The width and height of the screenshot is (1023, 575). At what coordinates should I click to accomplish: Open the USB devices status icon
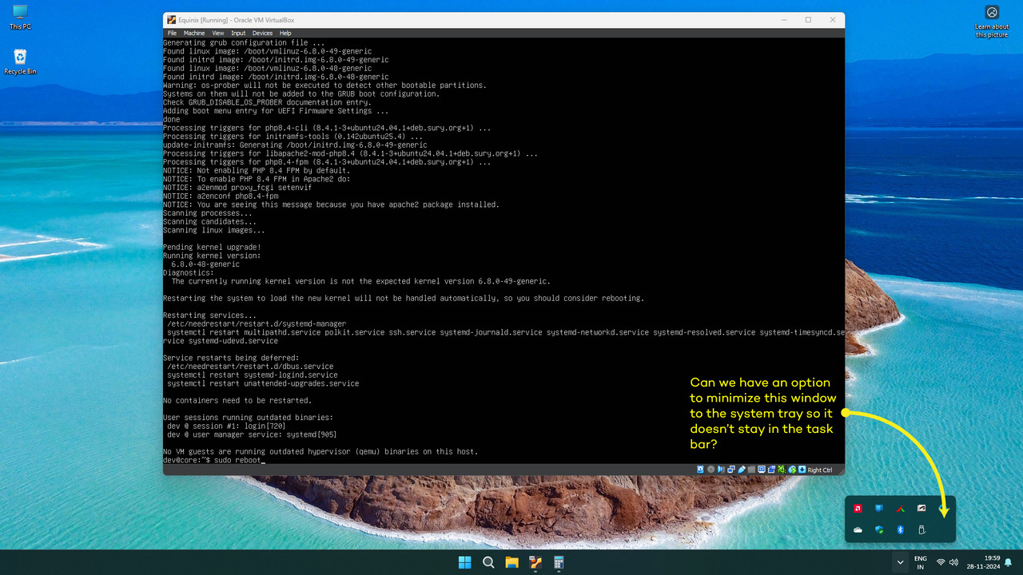coord(742,470)
